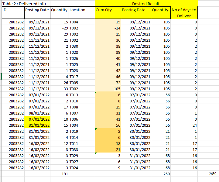Click the Quantity cell '33'
Viewport: 219px width, 182px height.
click(60, 89)
